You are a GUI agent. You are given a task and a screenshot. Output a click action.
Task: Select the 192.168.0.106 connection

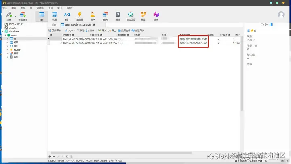pyautogui.click(x=14, y=24)
